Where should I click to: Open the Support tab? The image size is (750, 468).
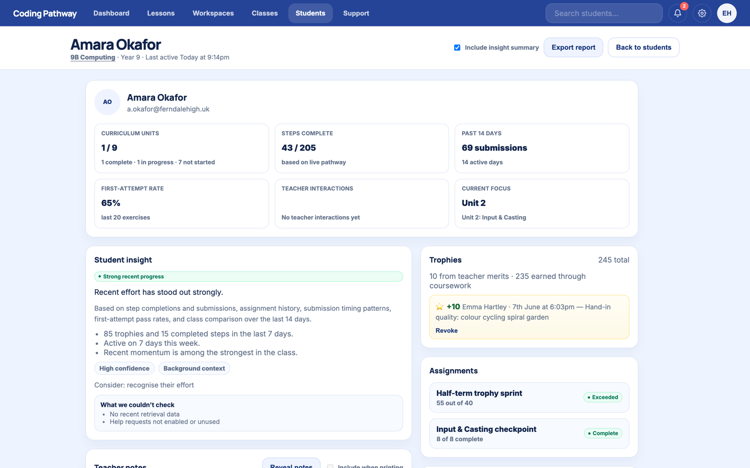coord(356,13)
